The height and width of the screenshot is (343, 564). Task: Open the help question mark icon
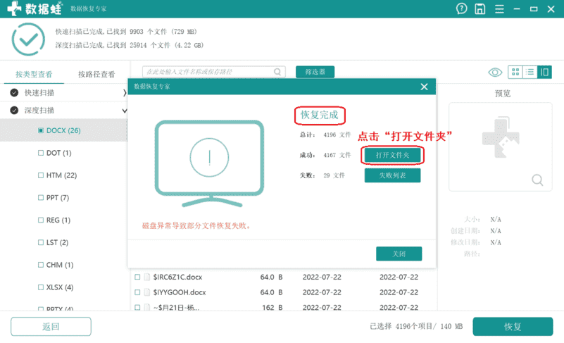pos(461,9)
